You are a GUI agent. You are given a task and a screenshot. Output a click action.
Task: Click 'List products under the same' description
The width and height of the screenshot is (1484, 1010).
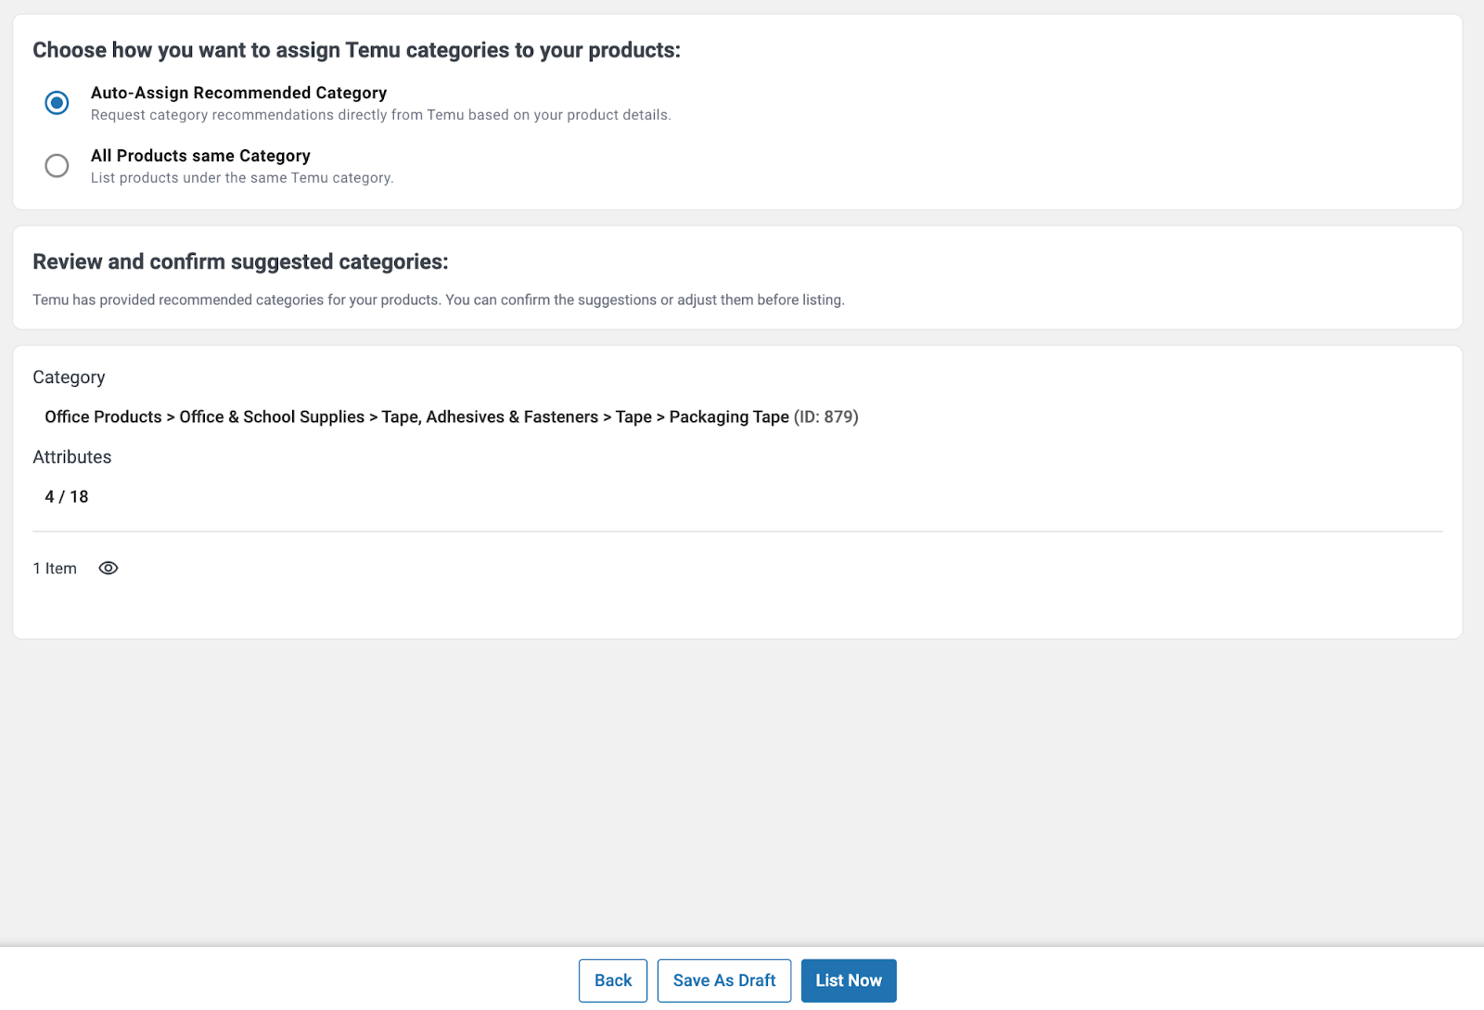tap(241, 178)
